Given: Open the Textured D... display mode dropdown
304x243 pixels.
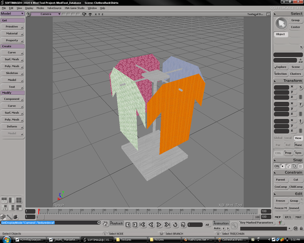Looking at the screenshot, I should pyautogui.click(x=255, y=14).
